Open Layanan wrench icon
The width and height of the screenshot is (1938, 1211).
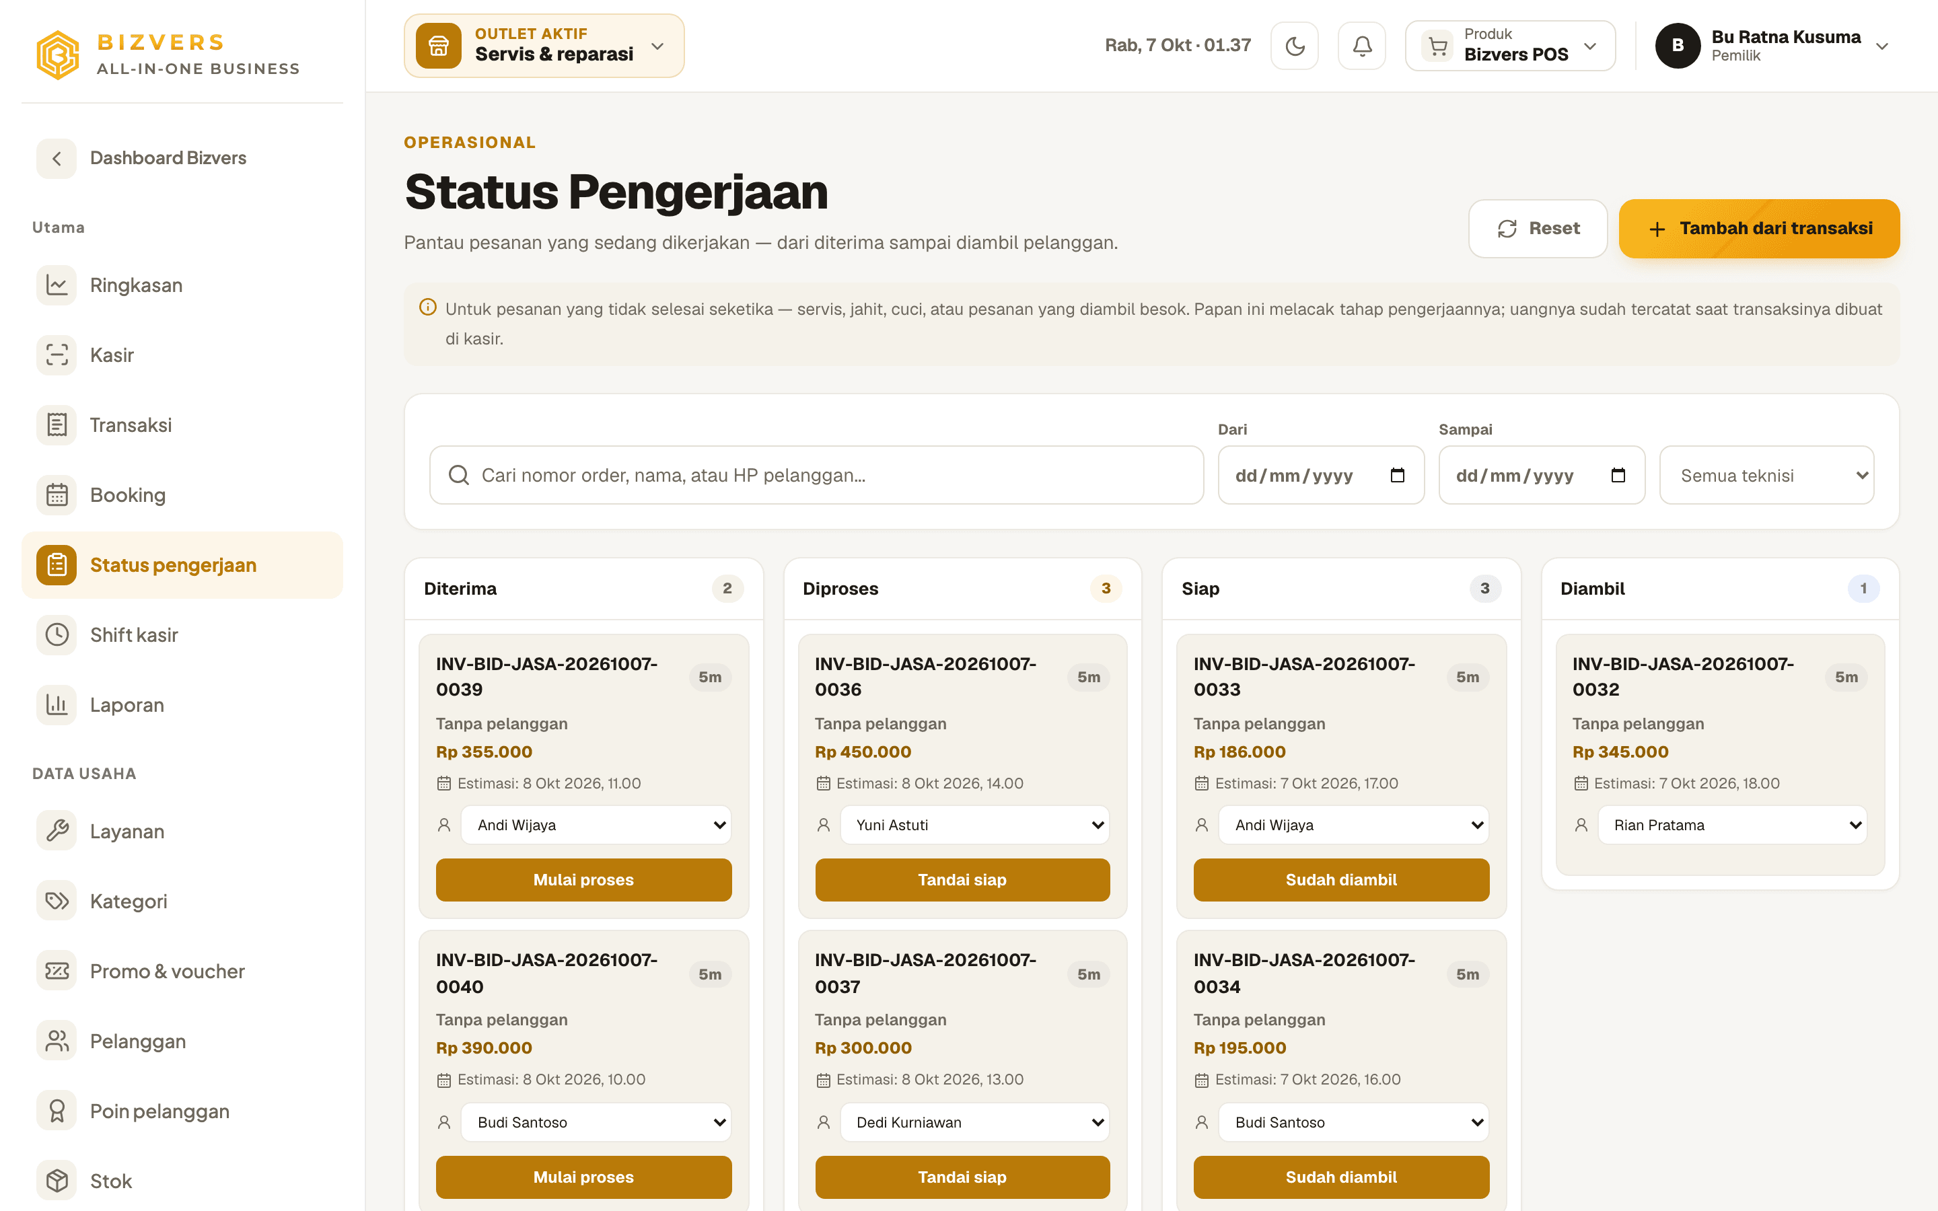tap(57, 832)
